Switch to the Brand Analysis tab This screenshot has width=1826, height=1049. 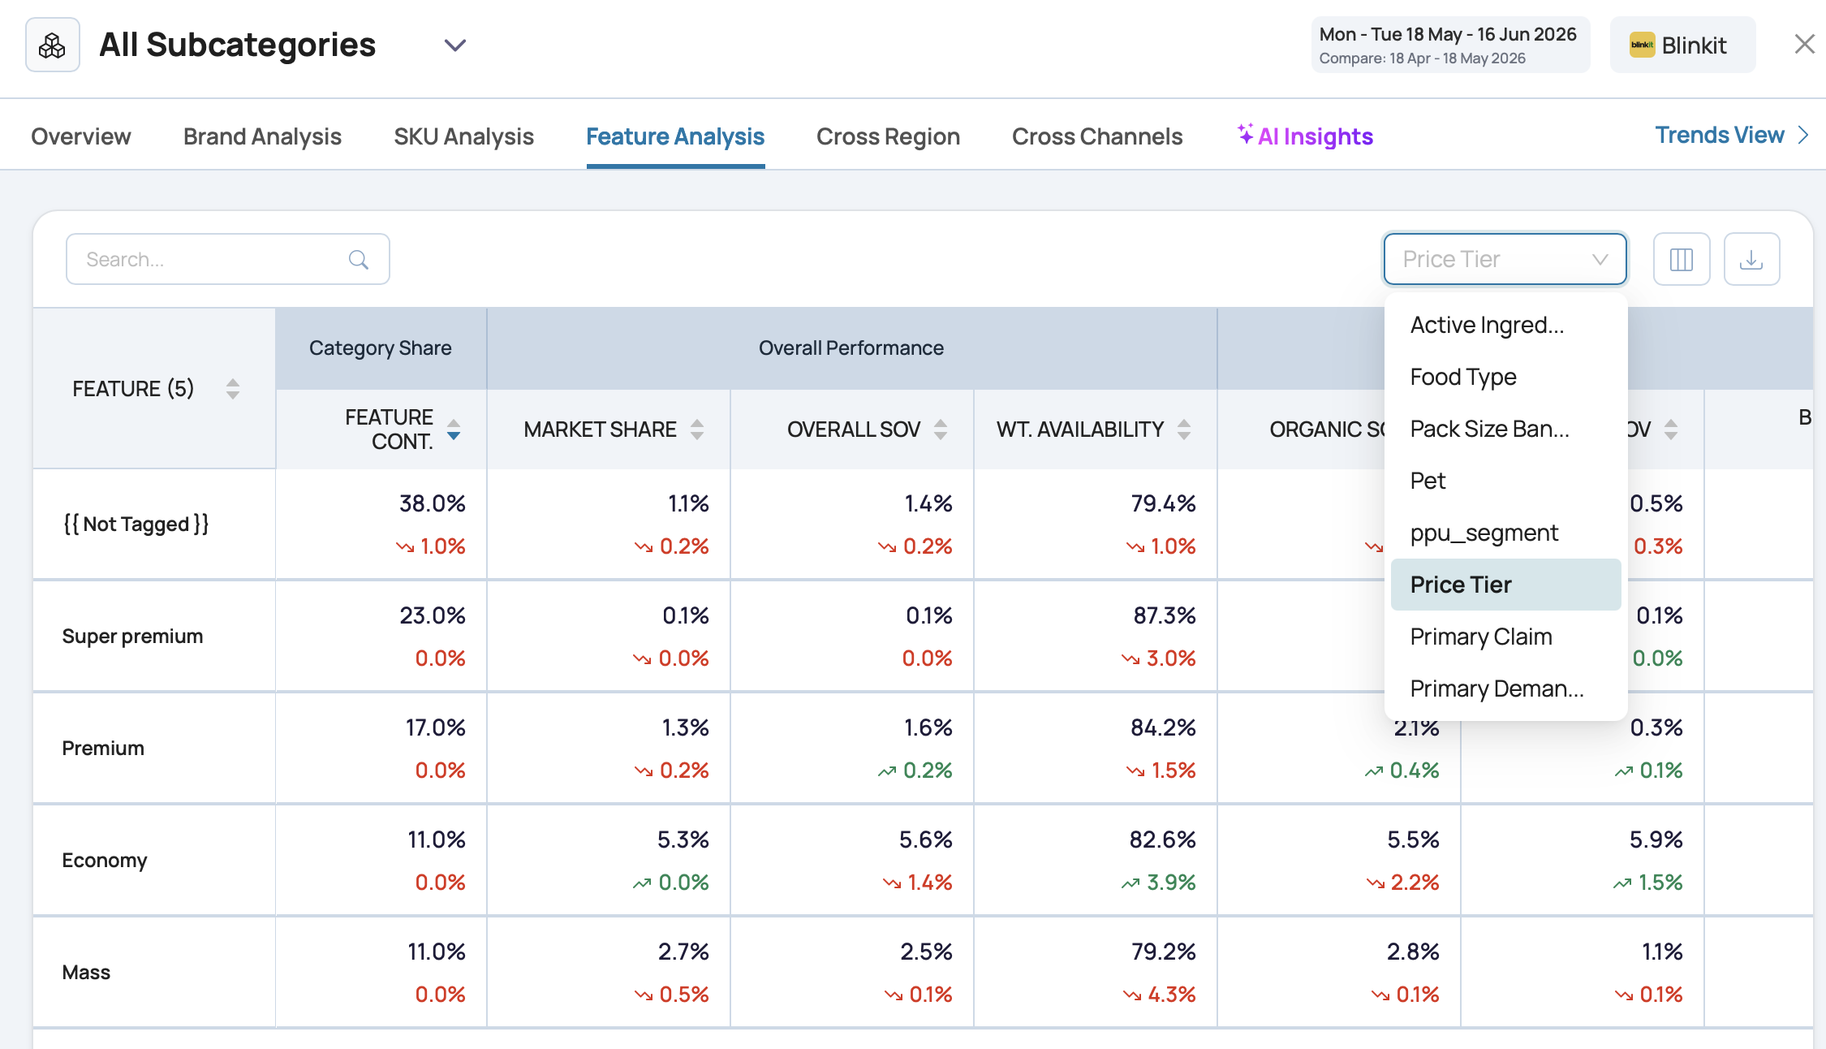[262, 136]
